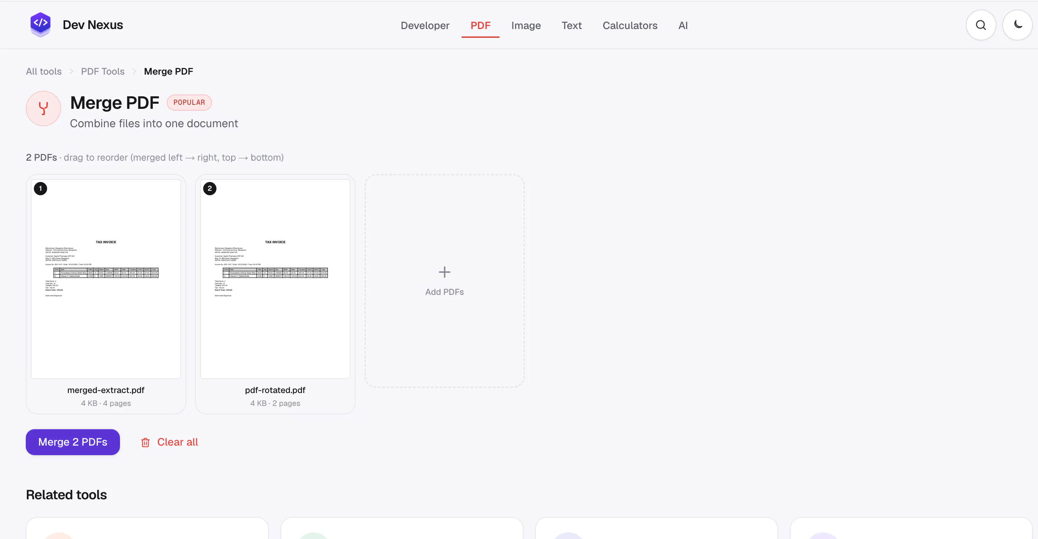This screenshot has width=1038, height=539.
Task: Click the number 2 badge on the second PDF
Action: pyautogui.click(x=209, y=188)
